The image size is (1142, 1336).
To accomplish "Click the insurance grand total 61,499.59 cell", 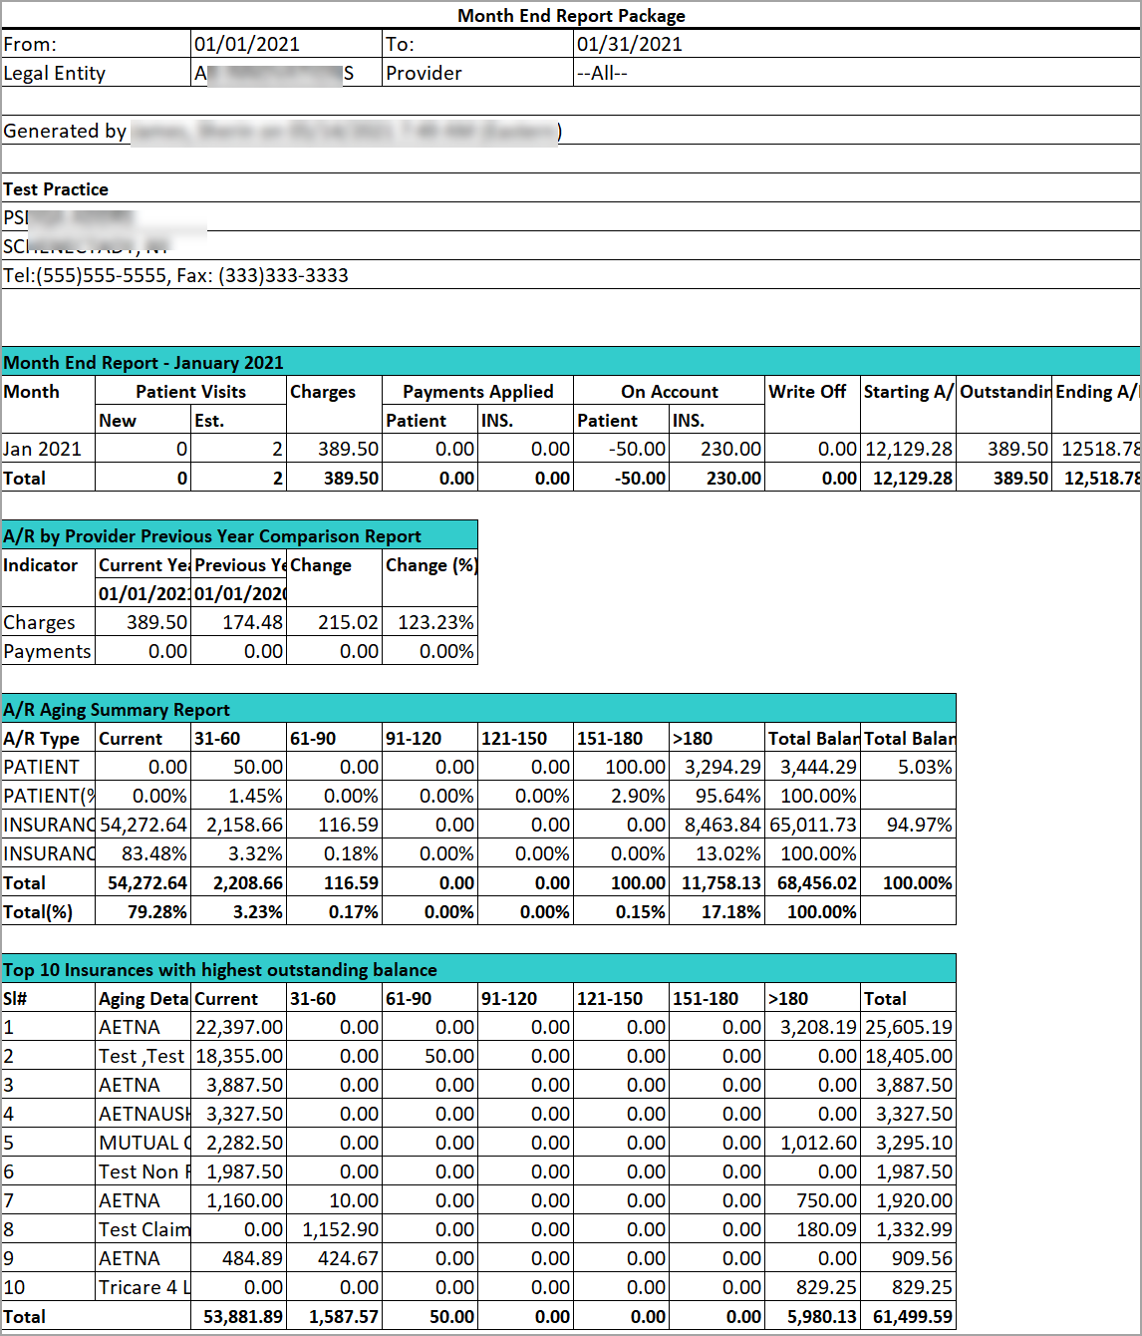I will (912, 1317).
